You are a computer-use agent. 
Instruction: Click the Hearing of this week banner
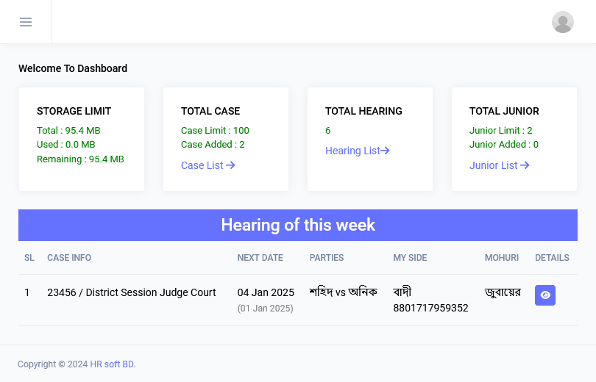[x=298, y=225]
